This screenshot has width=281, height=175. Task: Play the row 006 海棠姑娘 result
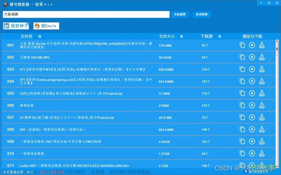point(252,105)
